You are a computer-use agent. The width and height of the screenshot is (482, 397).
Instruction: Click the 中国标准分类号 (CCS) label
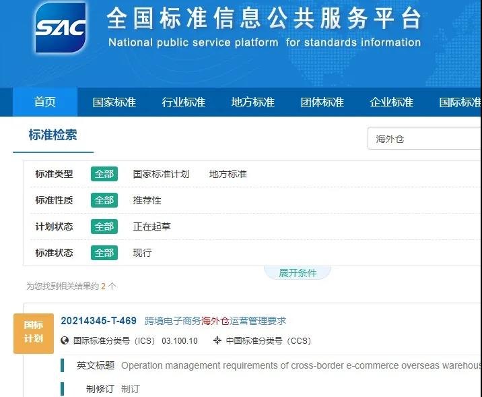269,341
